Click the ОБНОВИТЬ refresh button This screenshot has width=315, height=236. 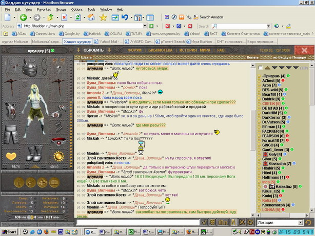coord(93,50)
